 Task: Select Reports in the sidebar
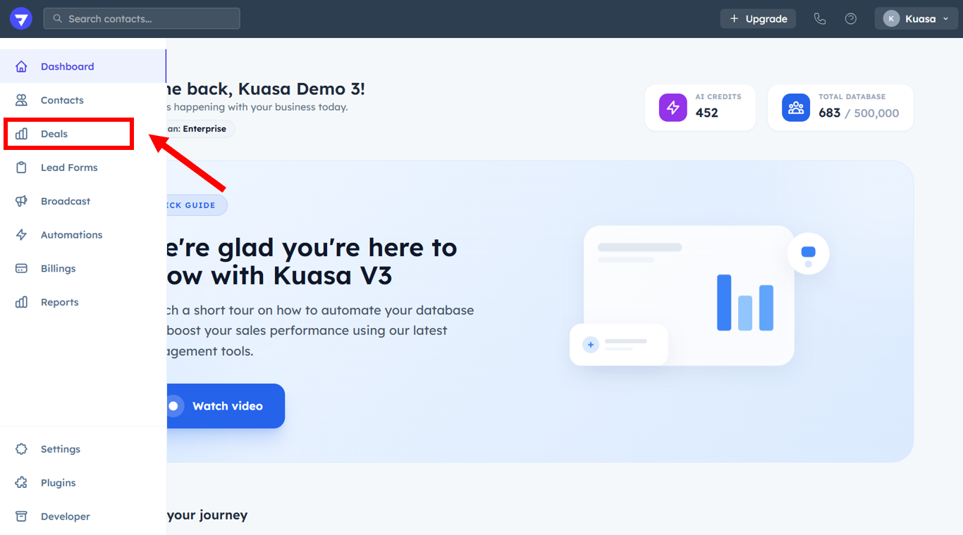click(59, 302)
